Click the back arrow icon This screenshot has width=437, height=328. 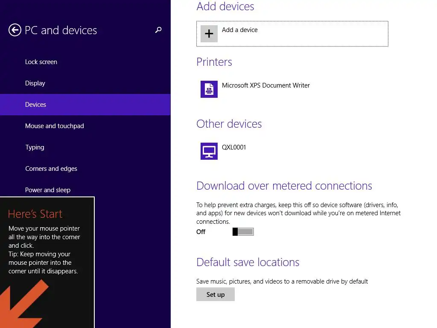click(x=15, y=30)
